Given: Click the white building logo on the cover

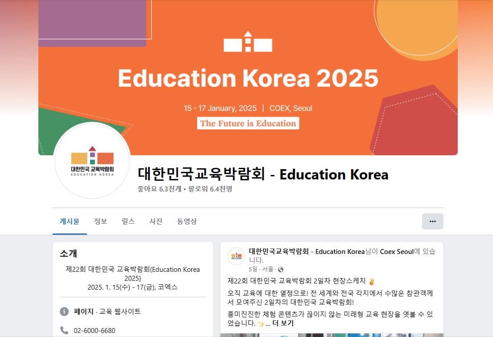Looking at the screenshot, I should [248, 42].
